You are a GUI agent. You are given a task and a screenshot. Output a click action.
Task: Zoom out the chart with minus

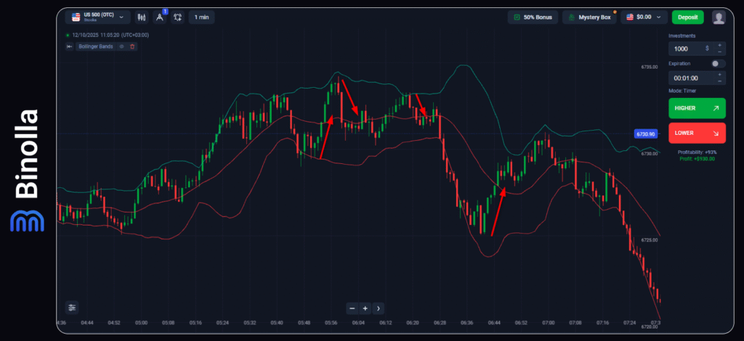(352, 308)
